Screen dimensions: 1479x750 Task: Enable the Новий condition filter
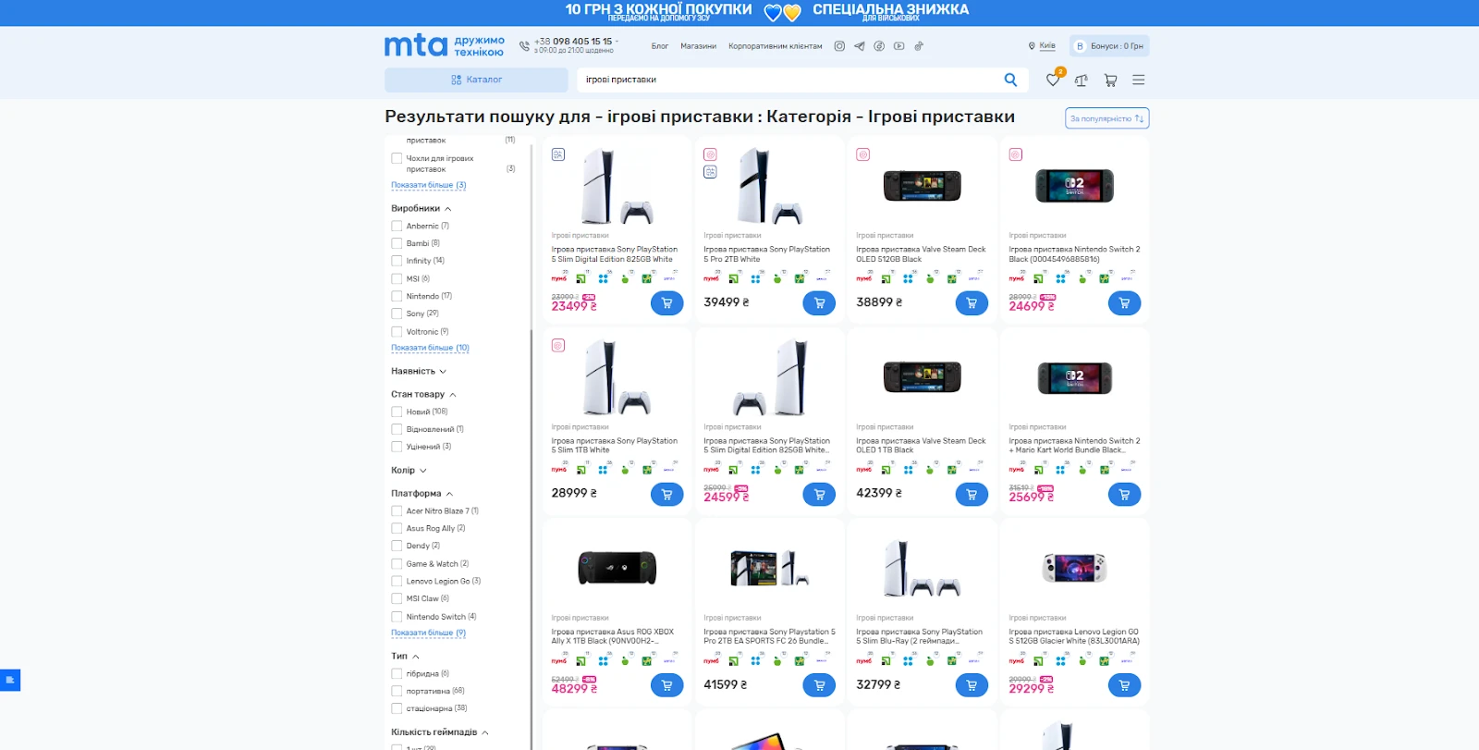pyautogui.click(x=397, y=412)
